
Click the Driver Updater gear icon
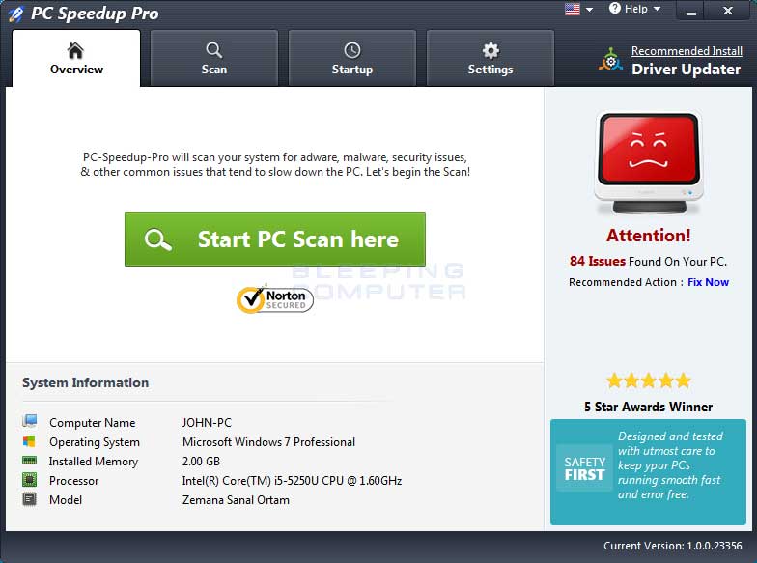pos(610,60)
